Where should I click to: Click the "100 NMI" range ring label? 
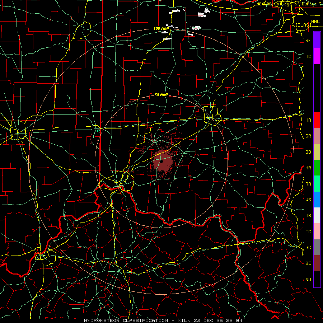(x=161, y=28)
